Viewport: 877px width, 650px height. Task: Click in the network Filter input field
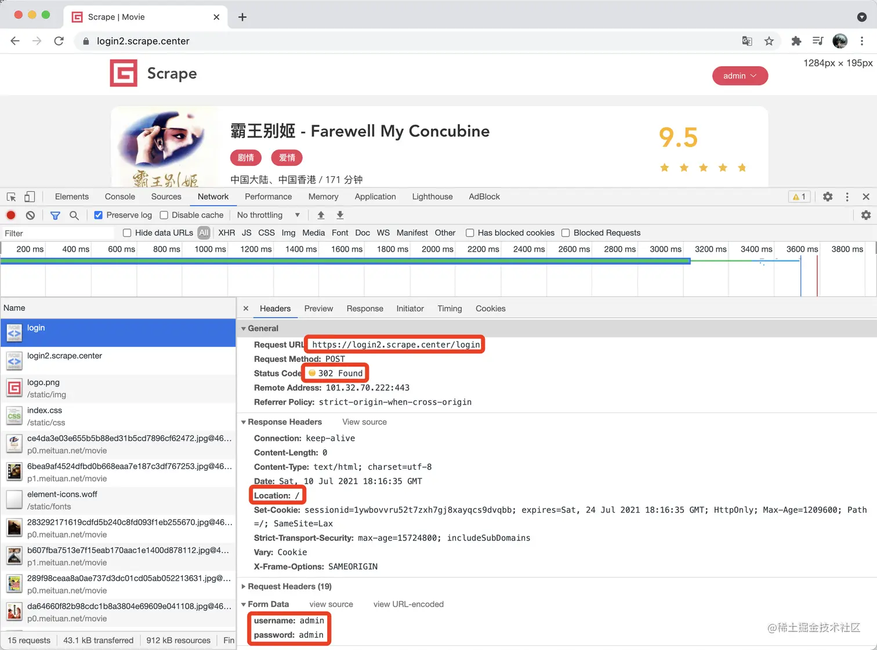click(58, 233)
